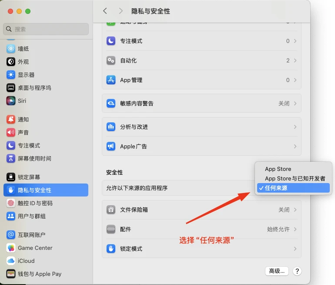Screen dimensions: 335x285
Task: Open 文件保险箱 chevron showing 关闭
Action: pos(295,210)
